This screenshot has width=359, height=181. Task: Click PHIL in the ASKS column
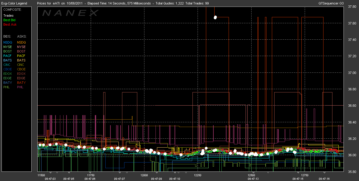tap(21, 87)
